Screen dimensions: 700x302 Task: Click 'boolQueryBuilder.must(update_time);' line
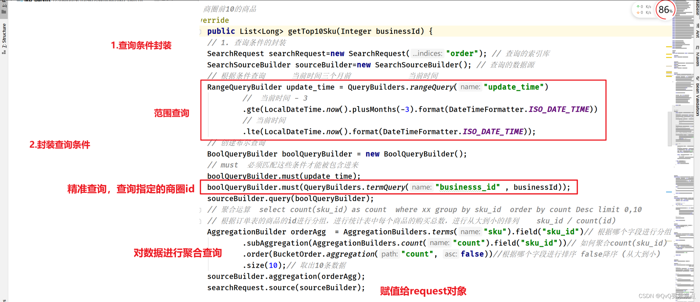284,176
